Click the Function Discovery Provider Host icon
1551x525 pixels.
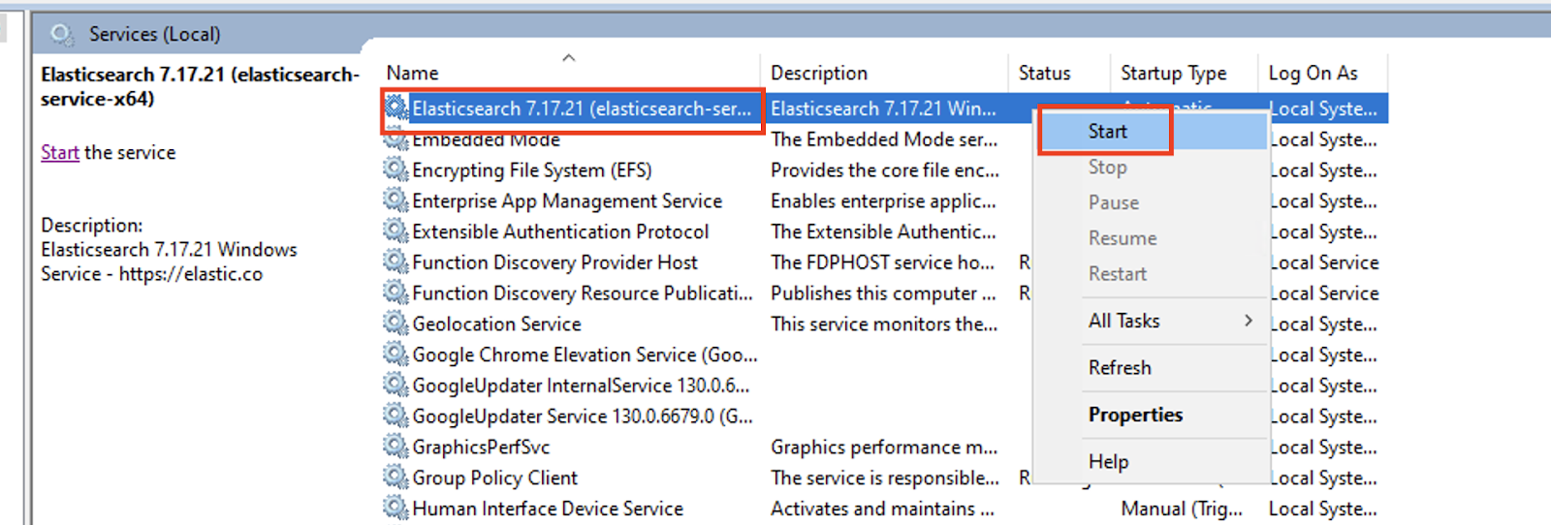click(x=396, y=262)
